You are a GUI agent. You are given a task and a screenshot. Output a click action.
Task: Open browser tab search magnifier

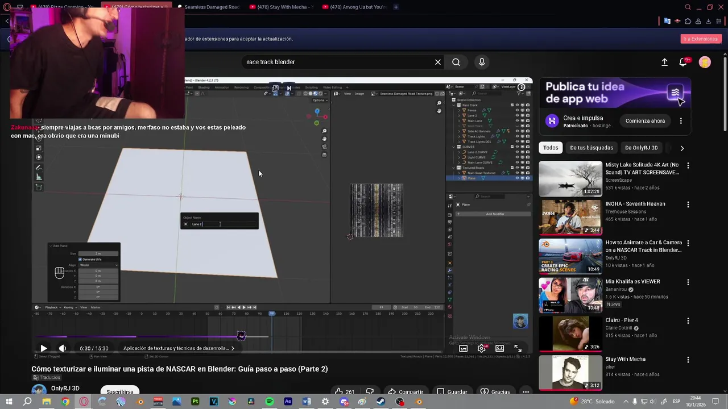(688, 7)
